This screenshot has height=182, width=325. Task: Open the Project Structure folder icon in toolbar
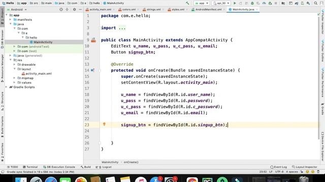coord(283,3)
